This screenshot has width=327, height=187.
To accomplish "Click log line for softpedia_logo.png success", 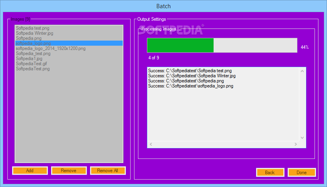I will coord(191,86).
